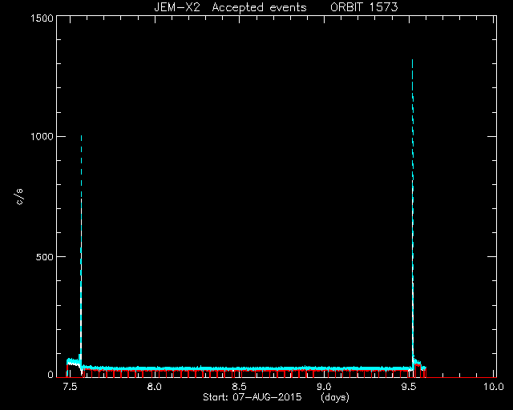This screenshot has width=513, height=410.
Task: Click the Start: 07-AUG-2015 date label
Action: pyautogui.click(x=252, y=397)
